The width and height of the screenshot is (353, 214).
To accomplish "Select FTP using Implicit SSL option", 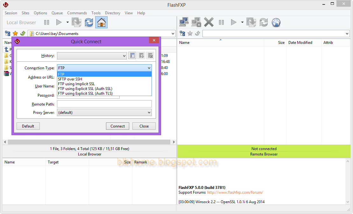I will [x=104, y=84].
